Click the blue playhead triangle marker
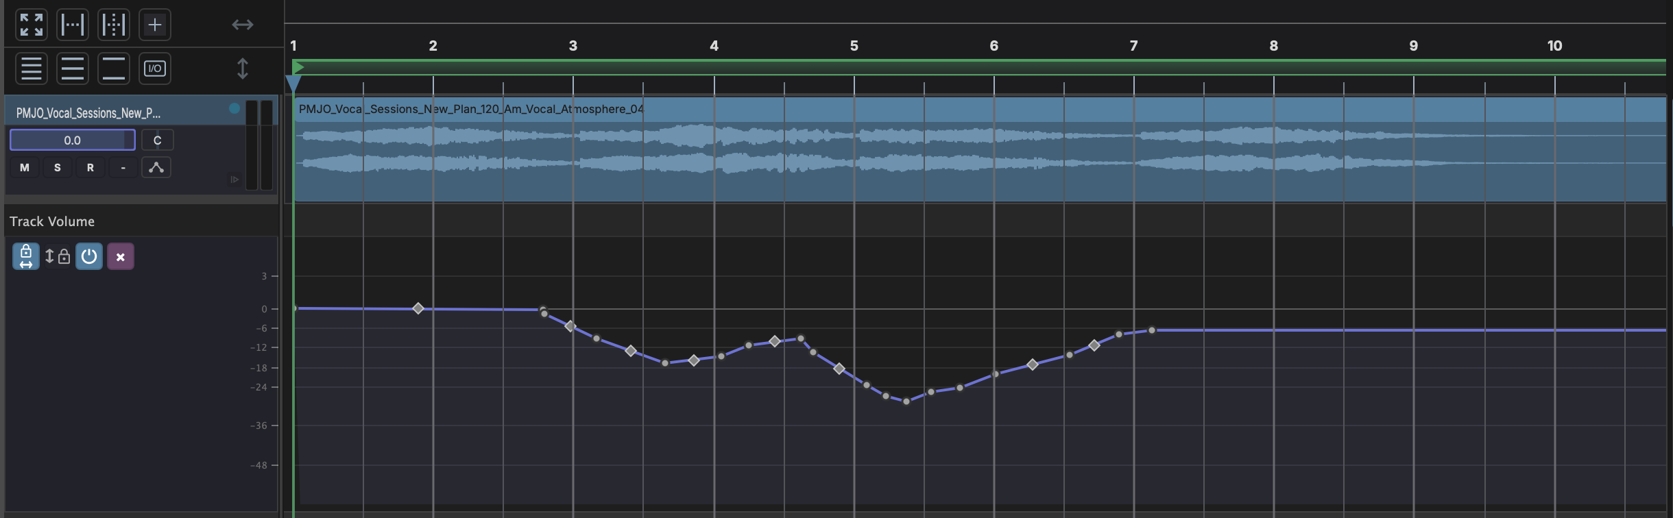This screenshot has height=518, width=1673. click(x=293, y=84)
